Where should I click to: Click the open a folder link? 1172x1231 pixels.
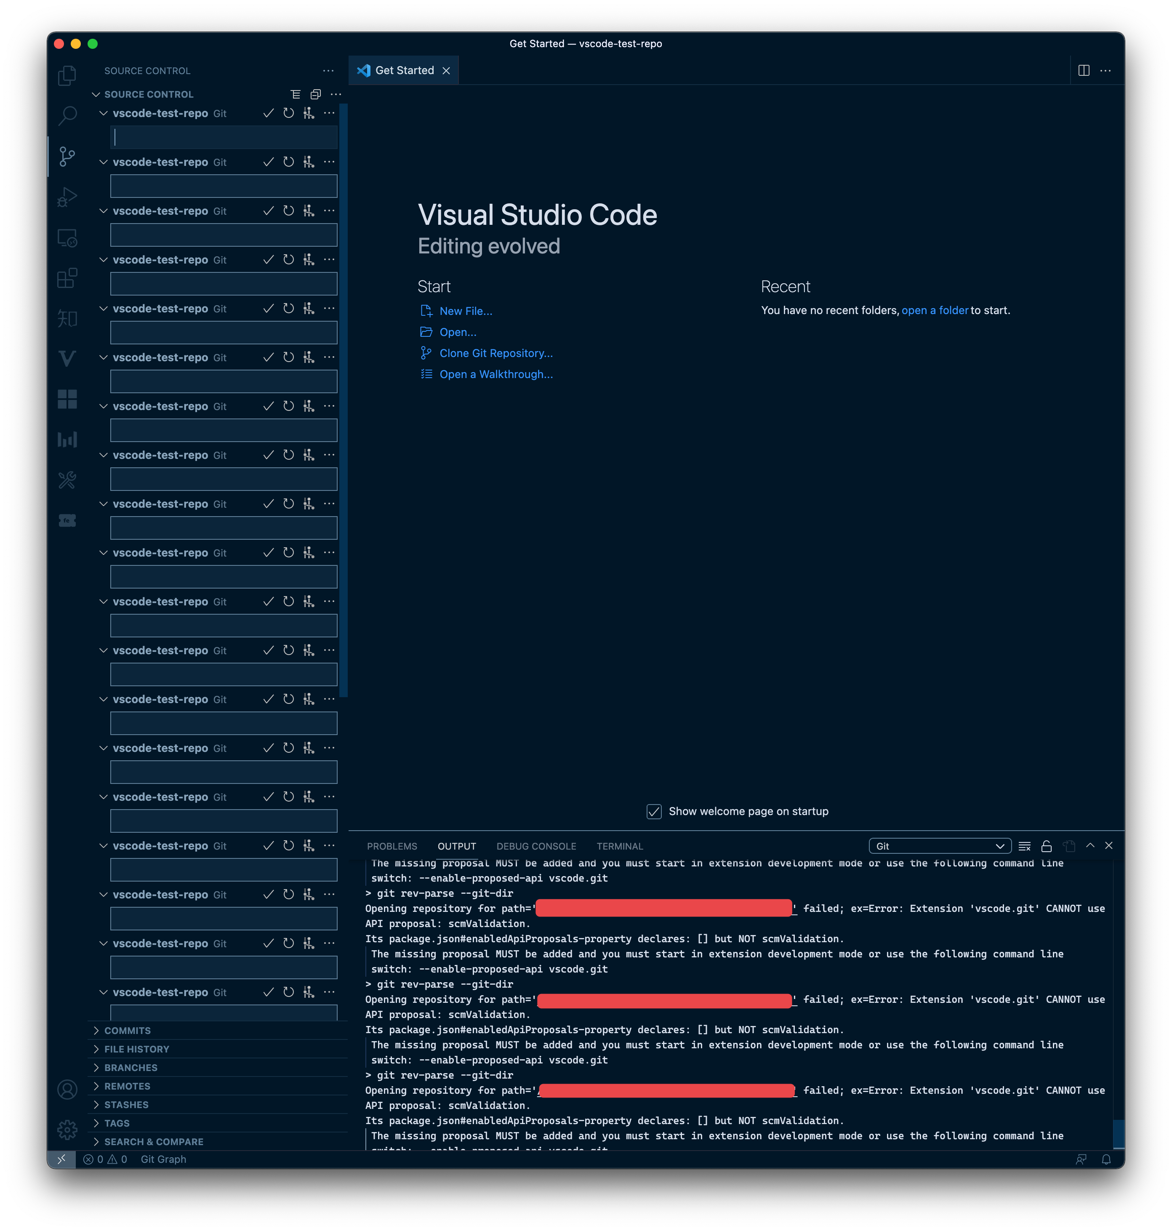(935, 310)
